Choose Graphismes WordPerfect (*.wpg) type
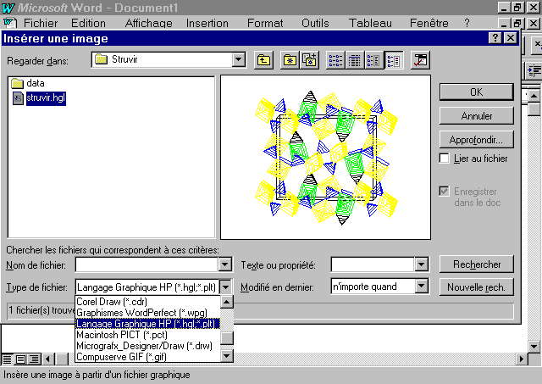 tap(147, 313)
